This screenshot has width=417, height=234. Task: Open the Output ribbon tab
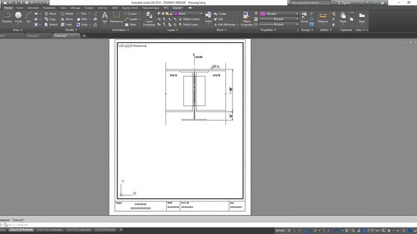coord(89,8)
